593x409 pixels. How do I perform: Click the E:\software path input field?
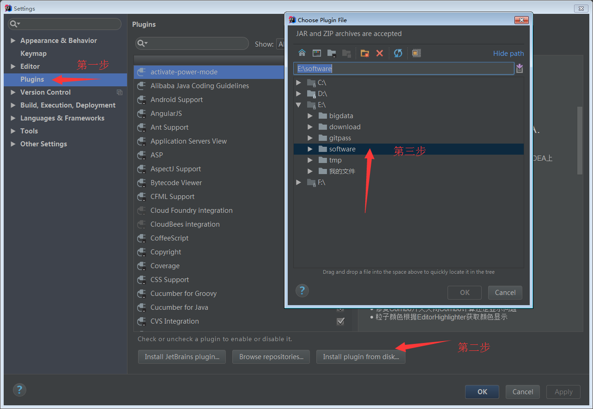(x=404, y=69)
